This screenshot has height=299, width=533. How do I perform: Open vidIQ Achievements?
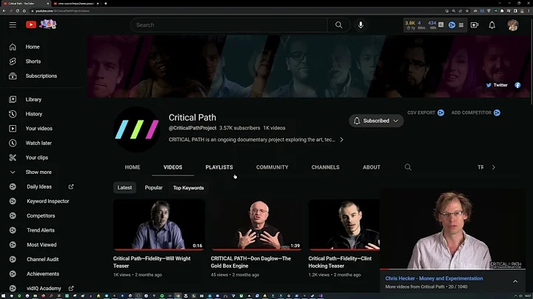tap(42, 274)
